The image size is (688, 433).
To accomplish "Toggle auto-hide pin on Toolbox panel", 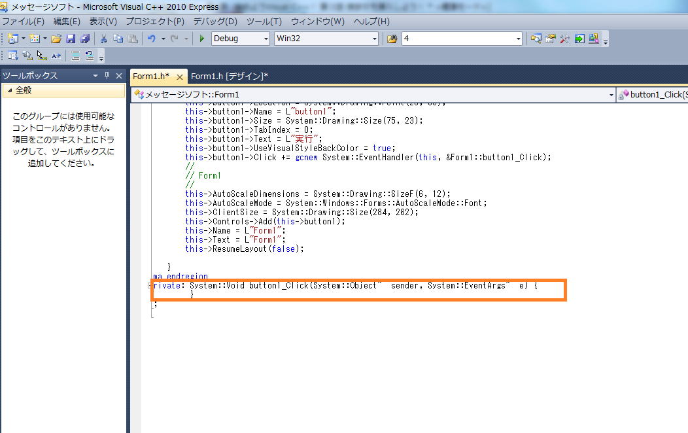I will [107, 75].
